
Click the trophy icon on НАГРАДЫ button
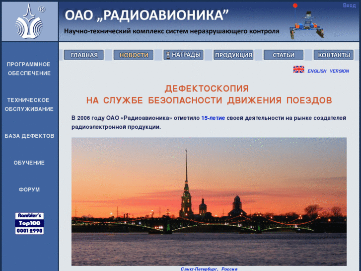[x=168, y=55]
